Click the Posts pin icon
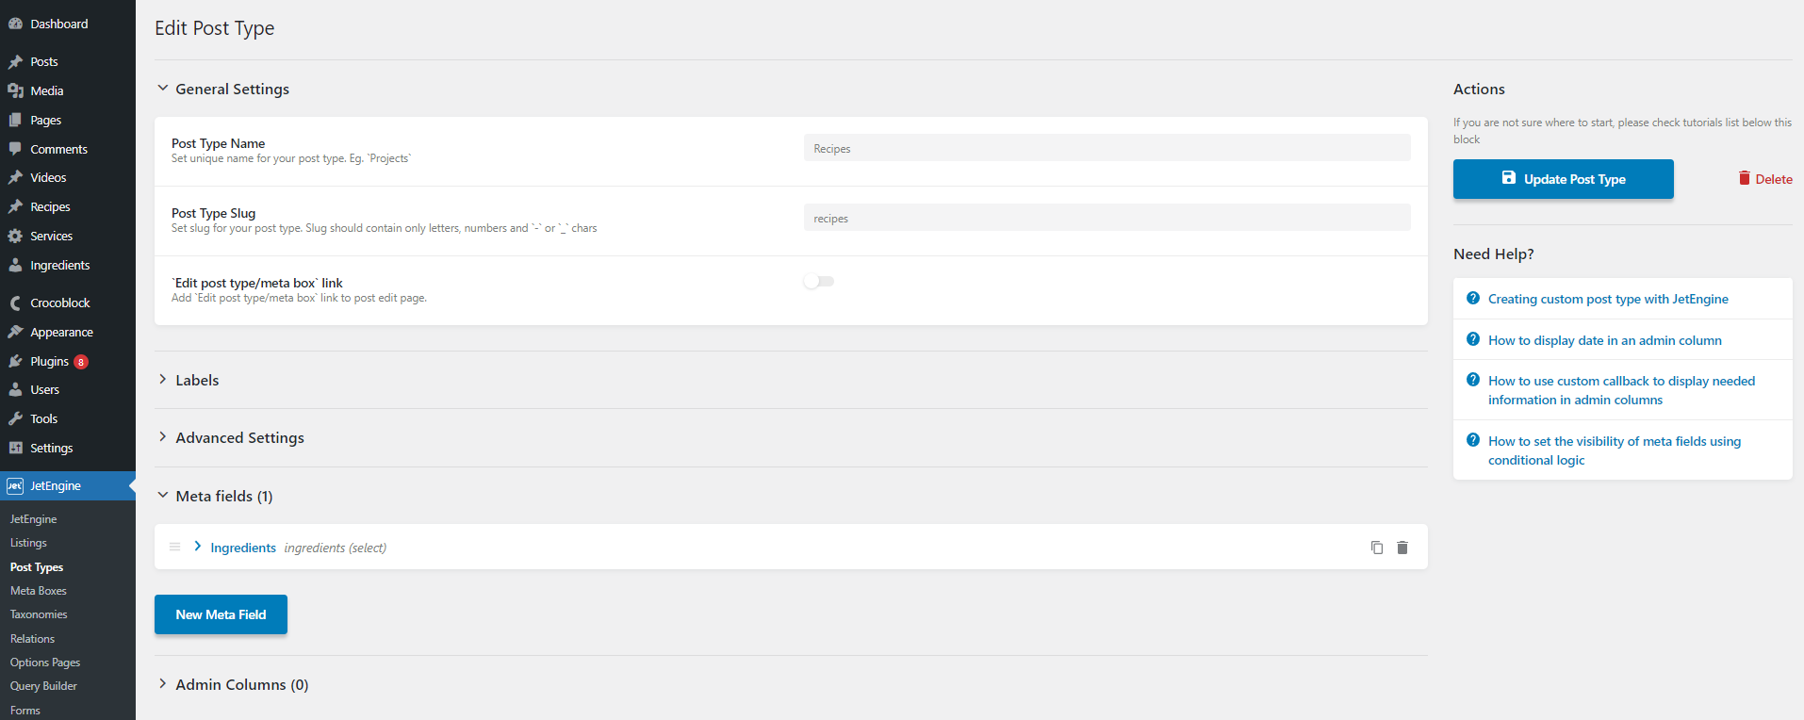Screen dimensions: 1804x720 pos(15,61)
